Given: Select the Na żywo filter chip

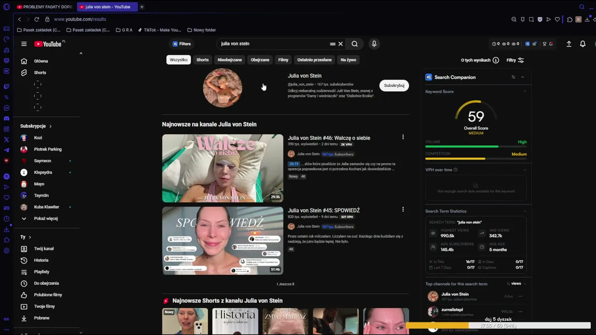Looking at the screenshot, I should (348, 60).
